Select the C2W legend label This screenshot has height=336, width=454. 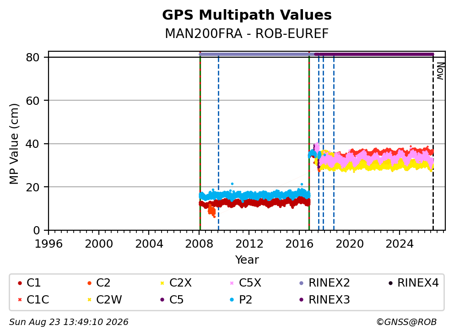109,299
